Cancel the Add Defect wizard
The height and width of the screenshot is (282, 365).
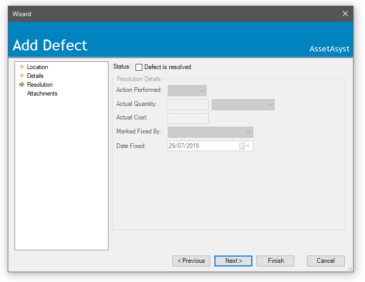point(326,261)
